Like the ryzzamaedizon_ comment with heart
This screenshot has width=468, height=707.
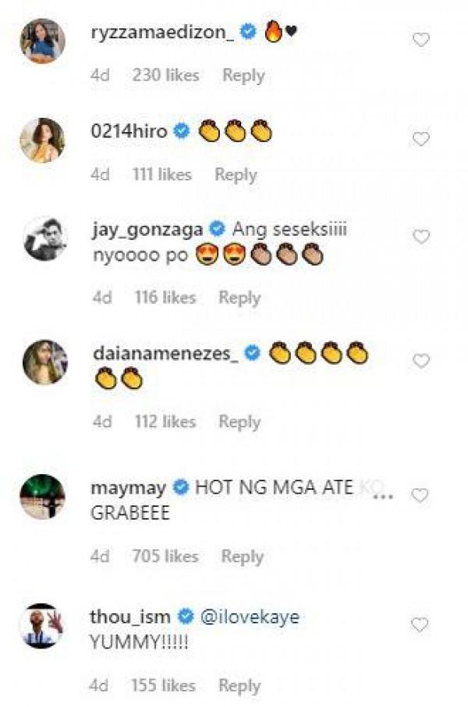point(420,40)
